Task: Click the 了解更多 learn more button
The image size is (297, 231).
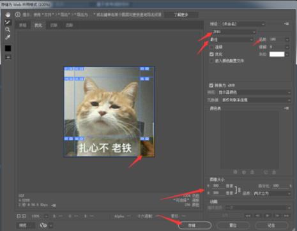Action: click(x=181, y=15)
